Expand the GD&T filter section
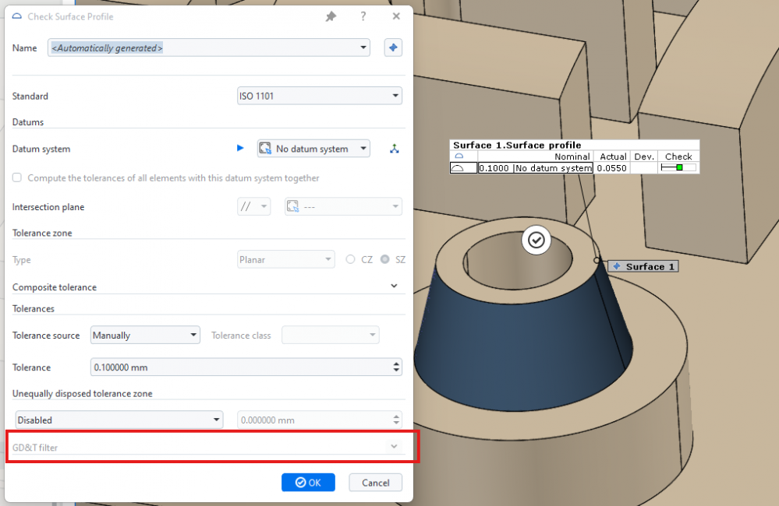Screen dimensions: 779x506 click(394, 447)
